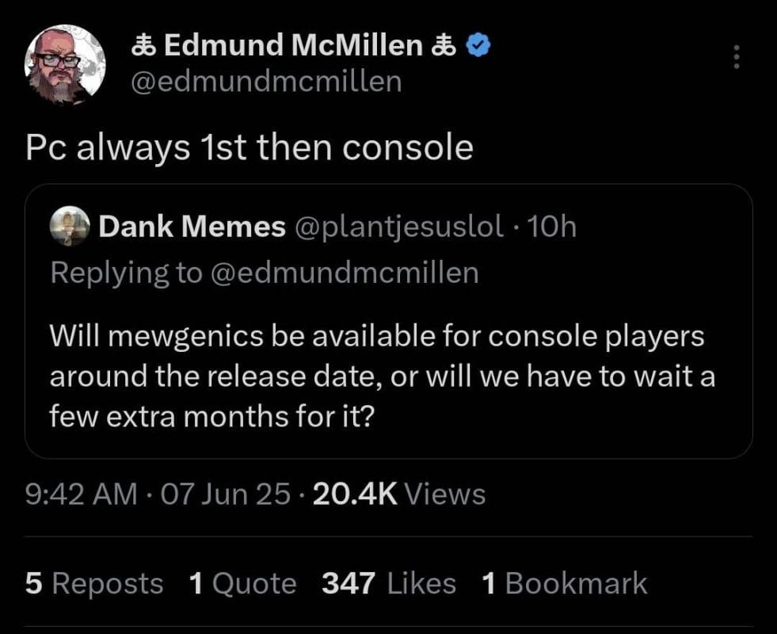
Task: Click the 07 Jun 25 date
Action: click(x=225, y=495)
